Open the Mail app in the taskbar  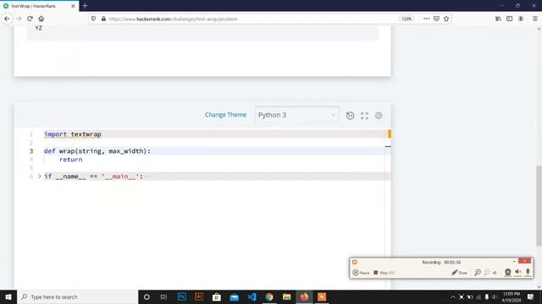tap(235, 296)
